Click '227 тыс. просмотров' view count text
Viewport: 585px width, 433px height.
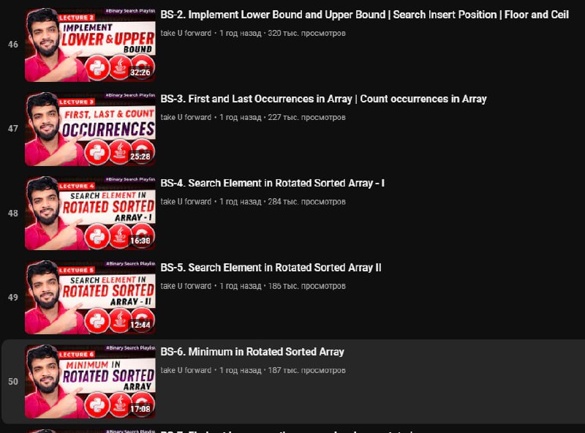(x=306, y=117)
